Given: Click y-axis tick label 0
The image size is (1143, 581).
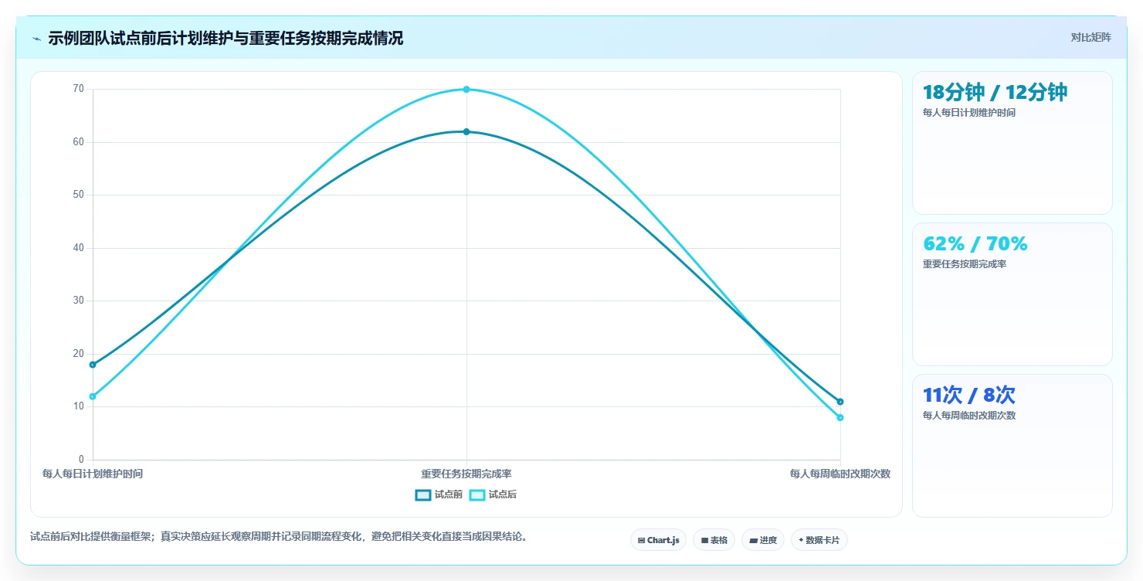Looking at the screenshot, I should coord(81,460).
